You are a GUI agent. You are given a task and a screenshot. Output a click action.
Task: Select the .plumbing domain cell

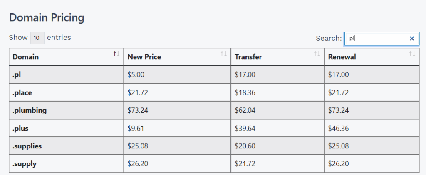tap(66, 111)
